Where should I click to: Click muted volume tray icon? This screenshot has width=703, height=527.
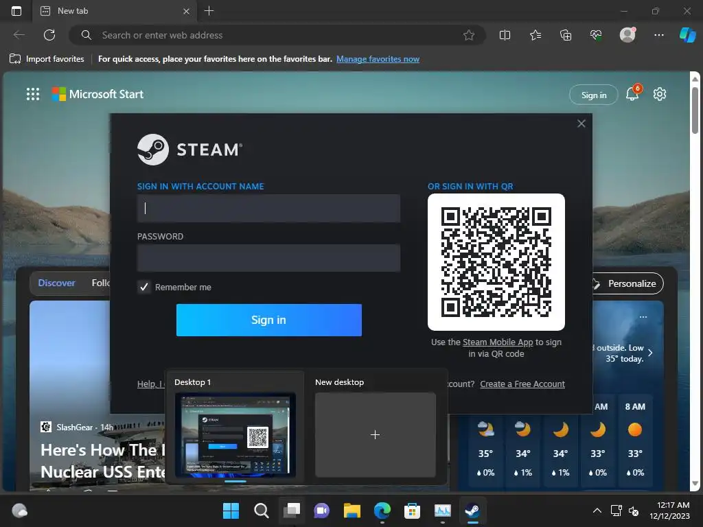tap(634, 511)
